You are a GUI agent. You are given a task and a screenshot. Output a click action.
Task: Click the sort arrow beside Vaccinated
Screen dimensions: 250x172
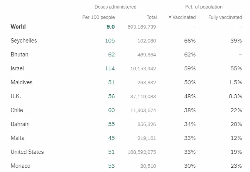(170, 17)
